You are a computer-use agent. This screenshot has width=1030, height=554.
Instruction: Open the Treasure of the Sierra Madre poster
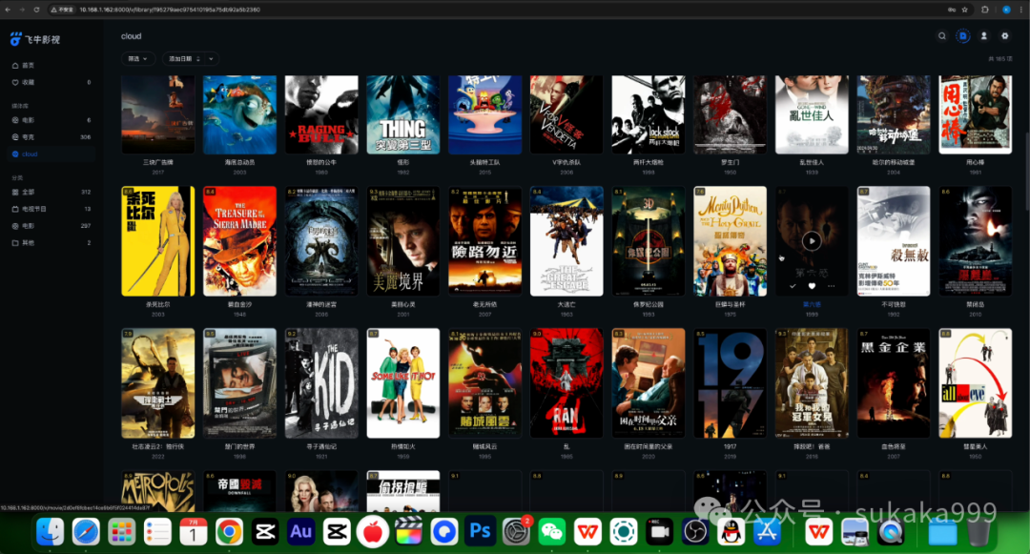[x=239, y=241]
